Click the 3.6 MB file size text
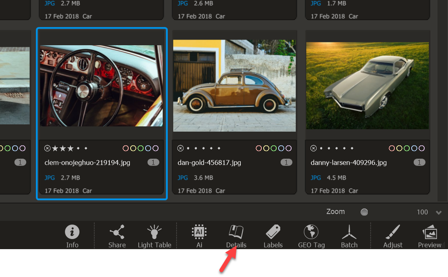448x277 pixels. 203,178
